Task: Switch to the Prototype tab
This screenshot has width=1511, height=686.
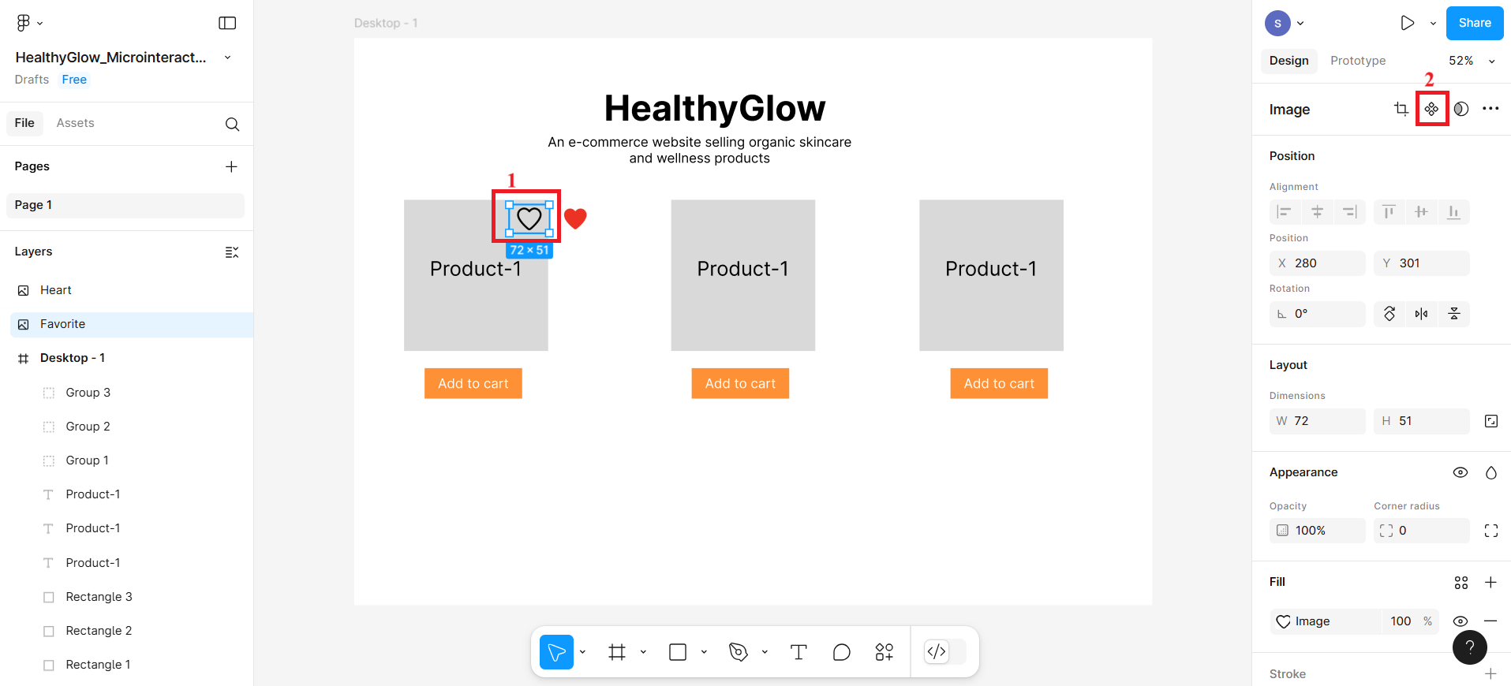Action: tap(1357, 61)
